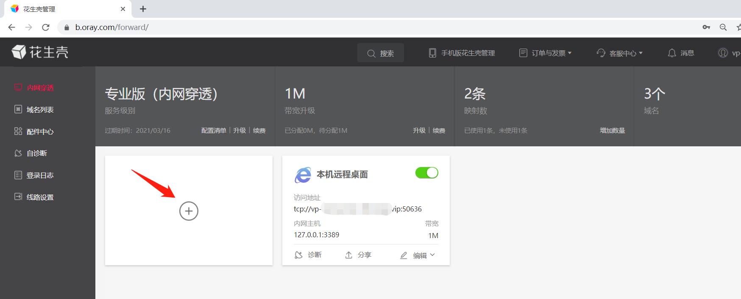Click the 内网穿透 sidebar icon
The image size is (741, 299).
point(18,87)
